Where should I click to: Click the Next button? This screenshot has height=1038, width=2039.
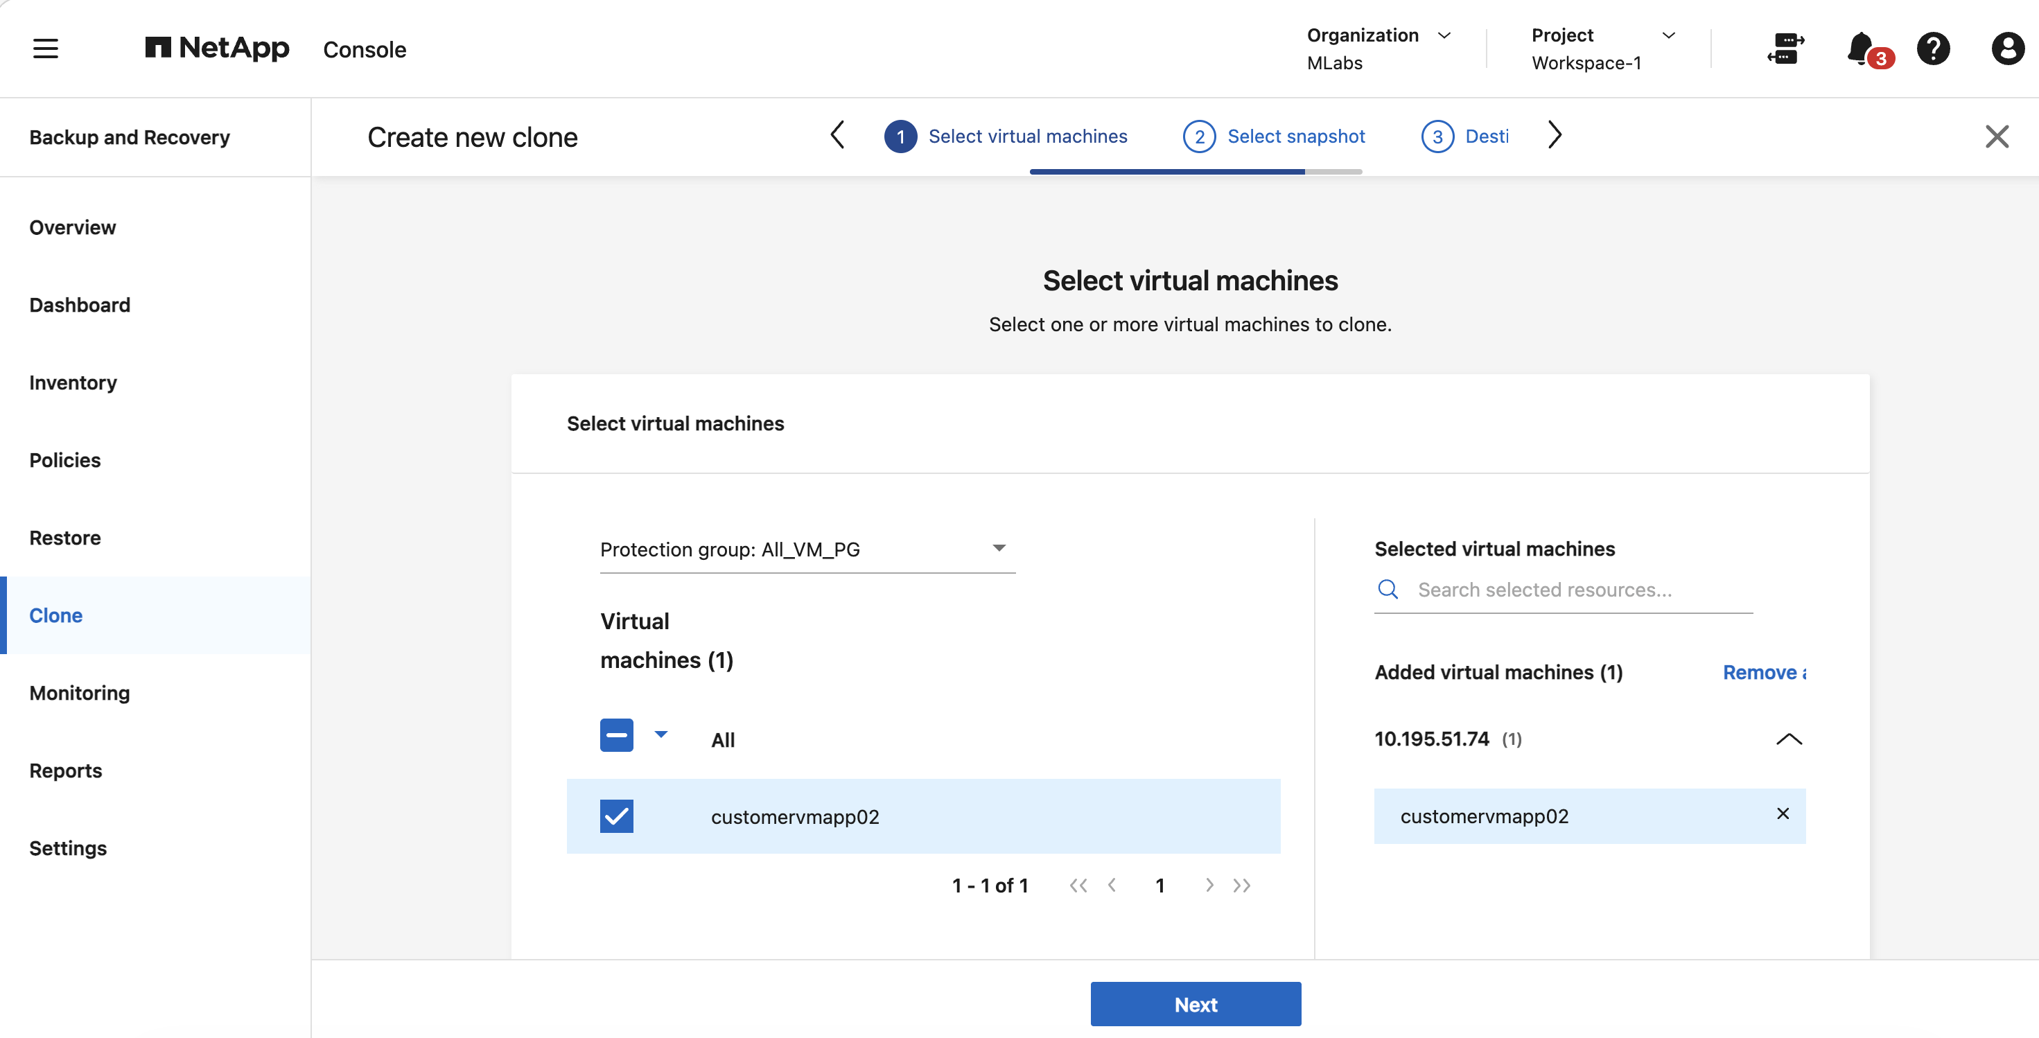tap(1196, 1004)
